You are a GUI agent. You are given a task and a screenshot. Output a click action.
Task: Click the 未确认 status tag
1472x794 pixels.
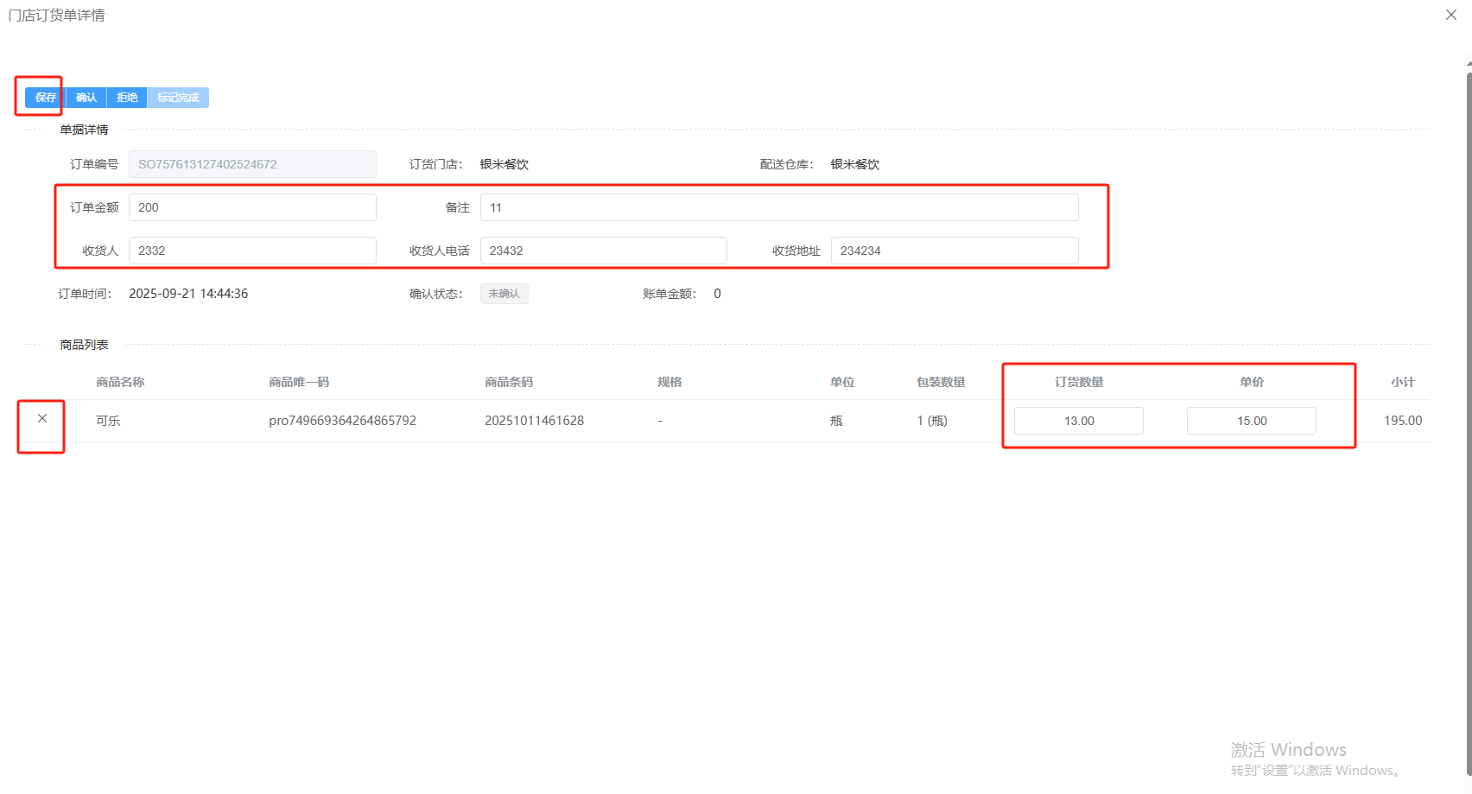504,294
